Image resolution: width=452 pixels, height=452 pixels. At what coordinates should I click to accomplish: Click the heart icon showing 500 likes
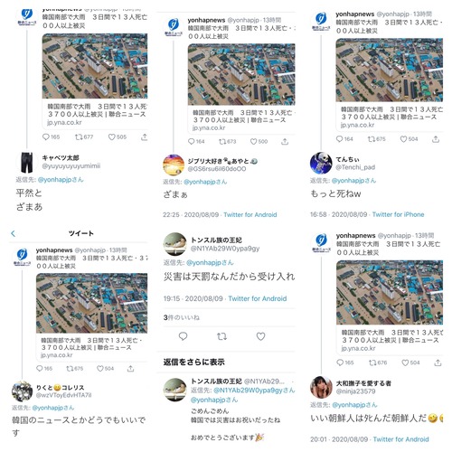(x=254, y=142)
